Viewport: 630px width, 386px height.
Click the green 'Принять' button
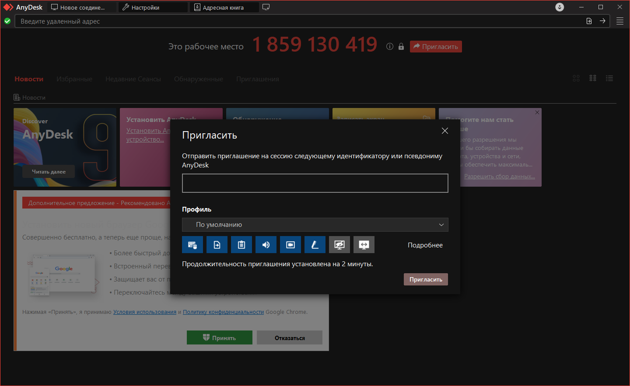click(x=220, y=337)
